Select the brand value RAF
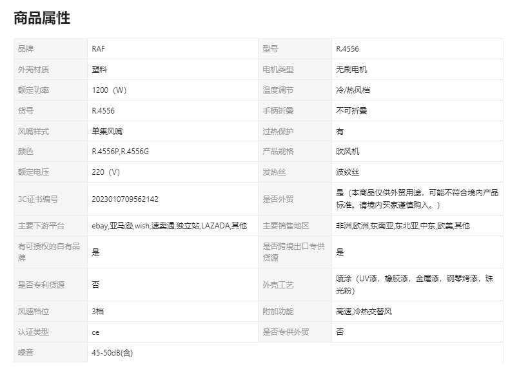The image size is (519, 371). coord(98,48)
